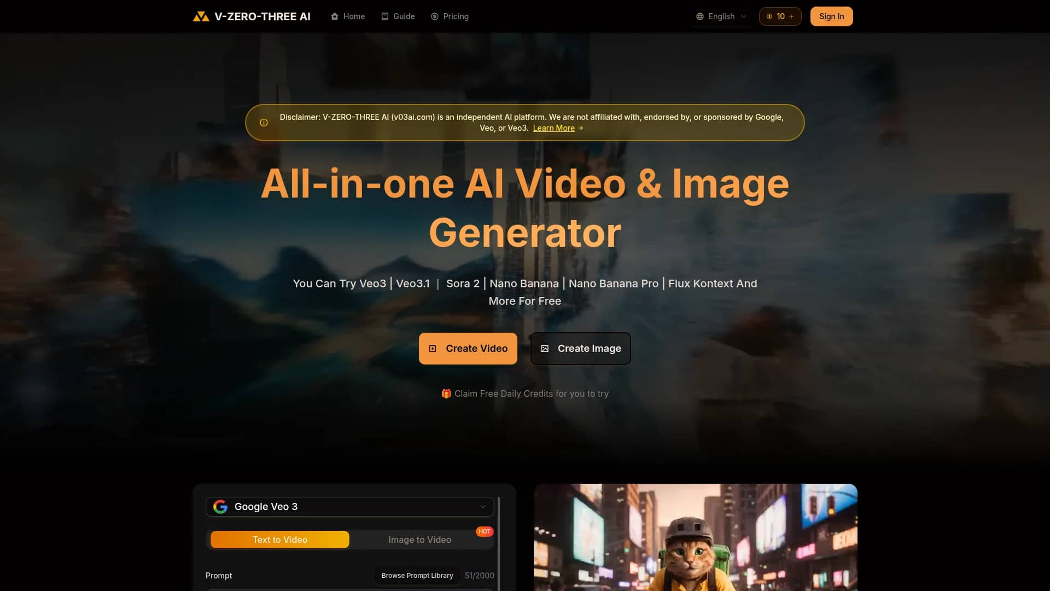Click the cat delivery video preview

(696, 537)
